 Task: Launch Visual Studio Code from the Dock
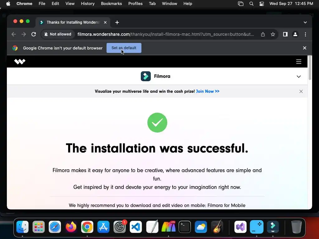(x=136, y=227)
